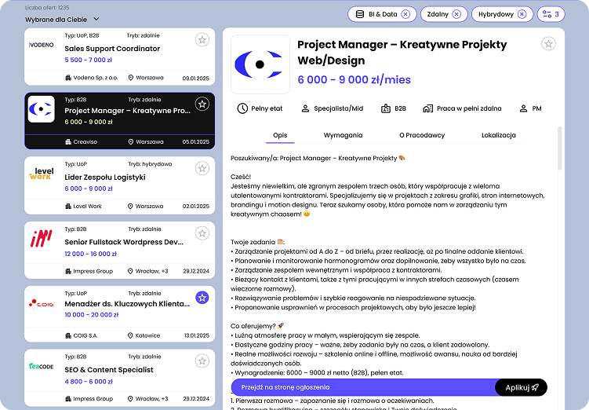Click the 10 000 – 20 000 zł salary
The image size is (589, 410).
coord(91,315)
